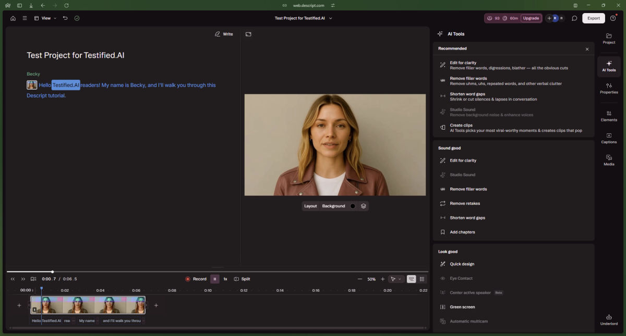This screenshot has height=336, width=626.
Task: Open the Elements panel
Action: [608, 116]
